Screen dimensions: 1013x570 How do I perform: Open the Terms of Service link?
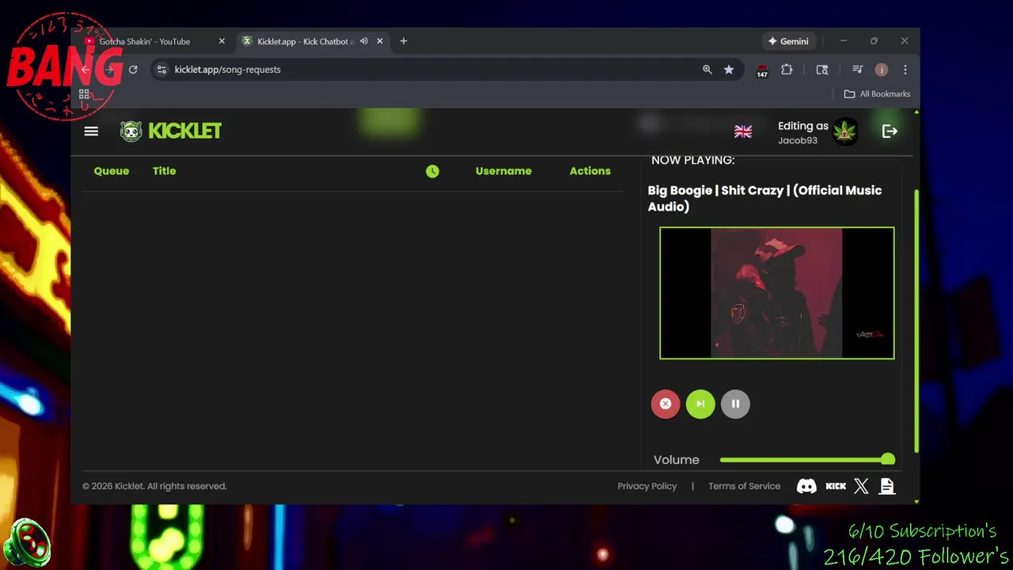pos(744,486)
